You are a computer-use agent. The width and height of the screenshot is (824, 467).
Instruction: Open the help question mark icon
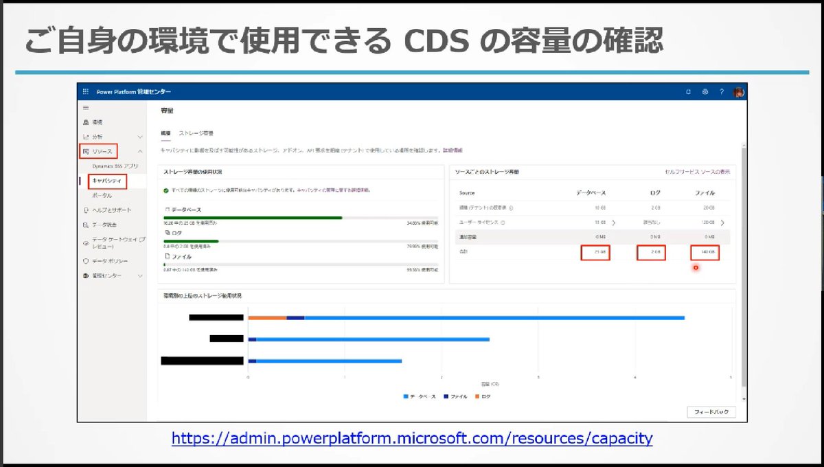(x=721, y=91)
